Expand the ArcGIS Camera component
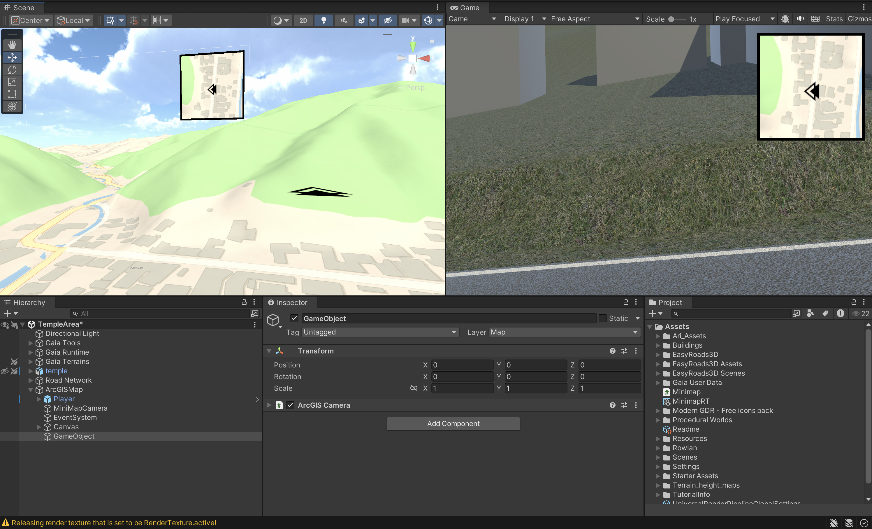872x529 pixels. point(269,405)
